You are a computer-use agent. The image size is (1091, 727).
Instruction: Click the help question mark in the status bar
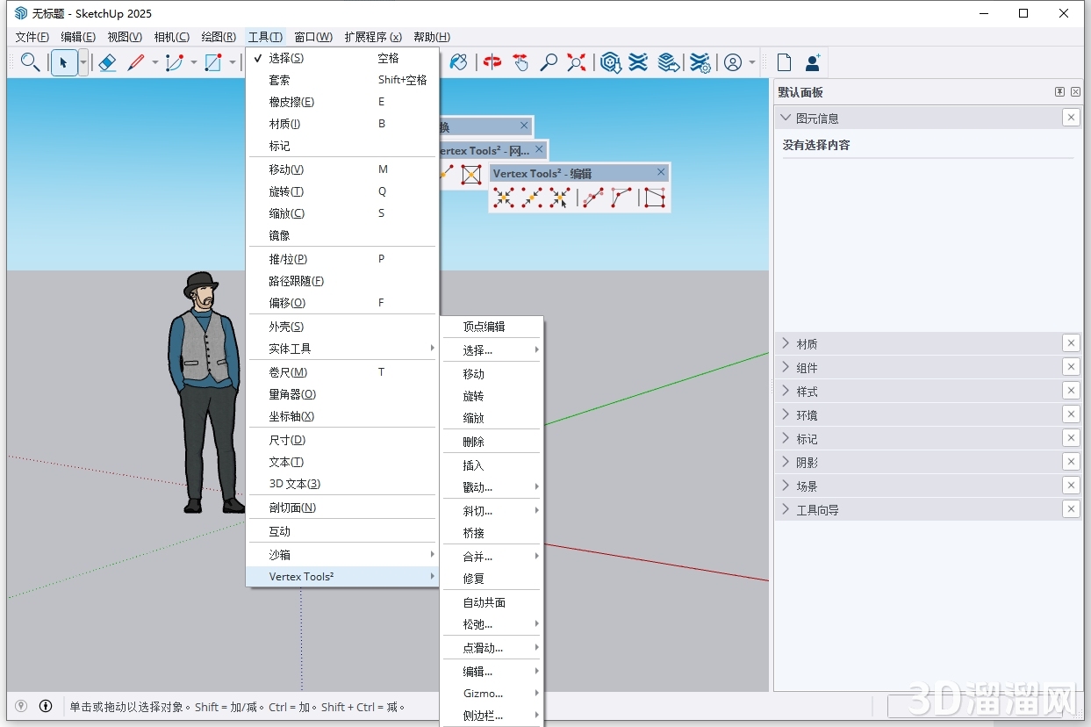click(x=45, y=706)
